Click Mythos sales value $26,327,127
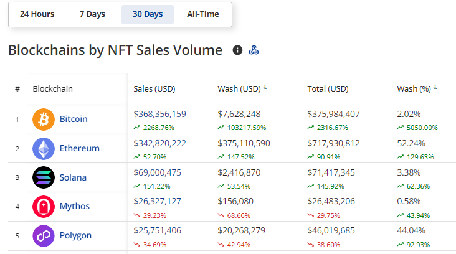This screenshot has width=456, height=254. click(157, 201)
